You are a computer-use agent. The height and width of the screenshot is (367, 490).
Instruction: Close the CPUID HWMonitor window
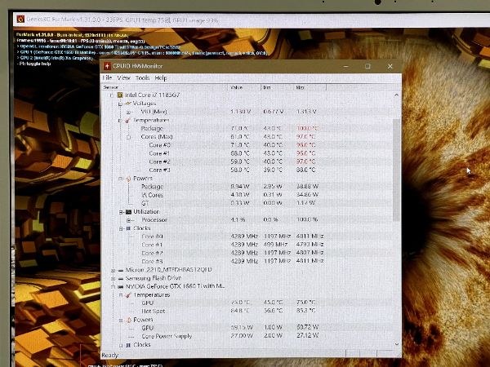coord(390,66)
